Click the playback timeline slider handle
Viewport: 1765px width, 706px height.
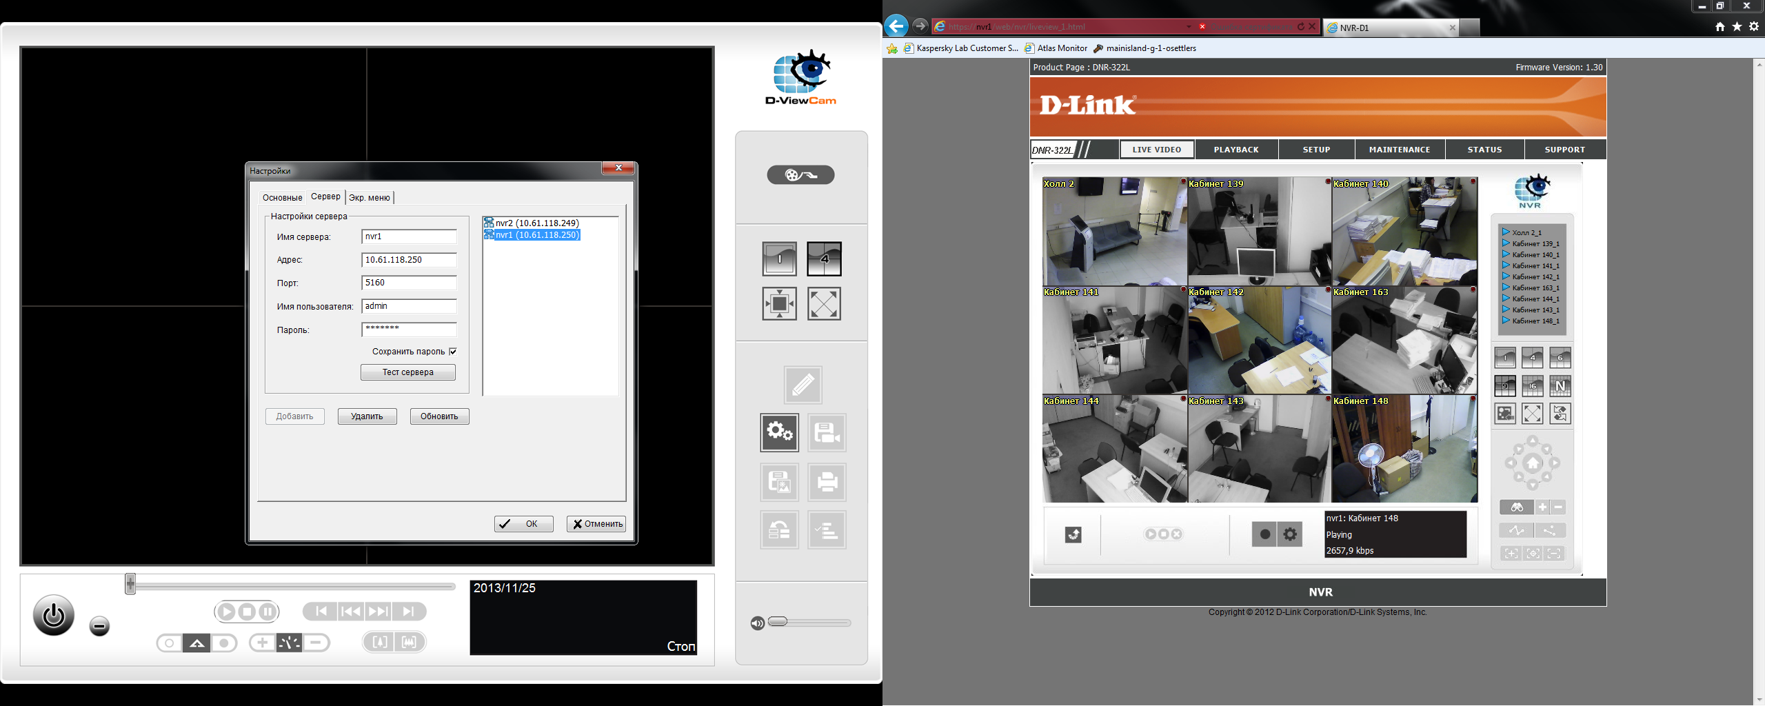click(130, 584)
